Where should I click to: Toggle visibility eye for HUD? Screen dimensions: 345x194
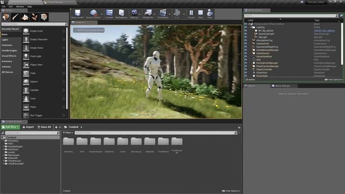(246, 60)
